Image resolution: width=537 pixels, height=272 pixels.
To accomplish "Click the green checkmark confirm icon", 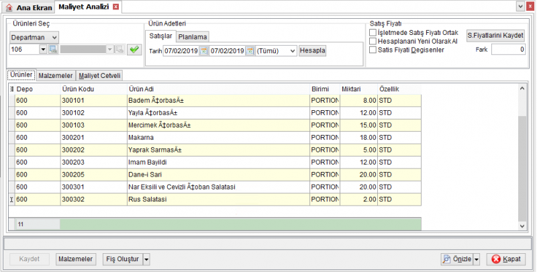I will (134, 50).
